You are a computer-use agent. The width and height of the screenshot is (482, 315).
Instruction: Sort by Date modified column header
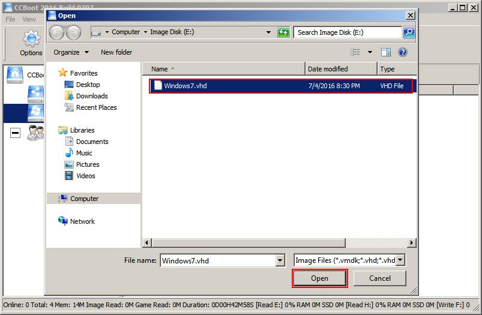coord(341,69)
